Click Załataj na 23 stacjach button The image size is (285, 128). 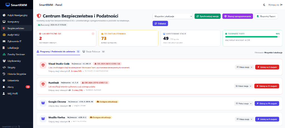pos(267,86)
